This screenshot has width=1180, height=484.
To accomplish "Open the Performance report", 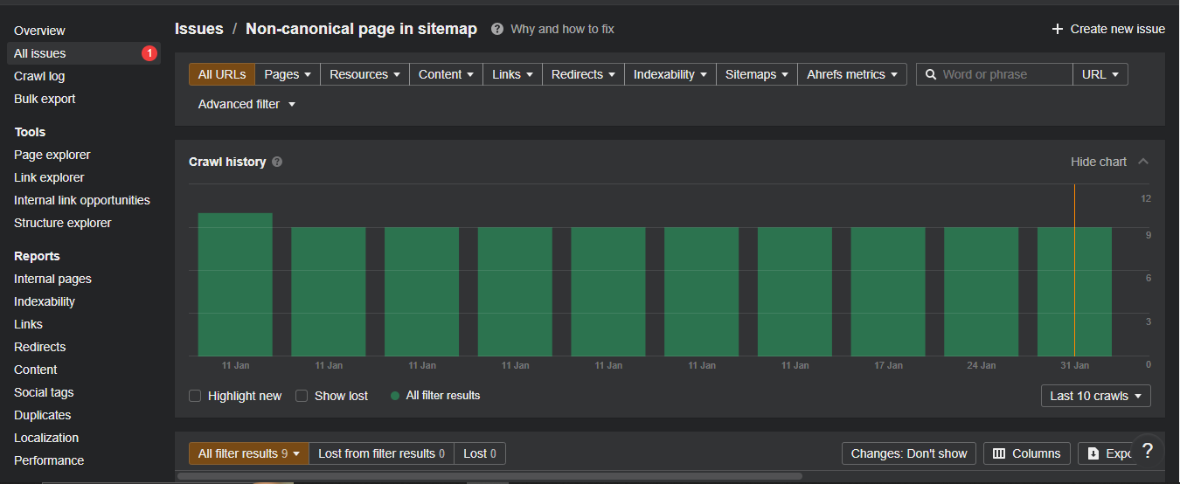I will click(49, 460).
